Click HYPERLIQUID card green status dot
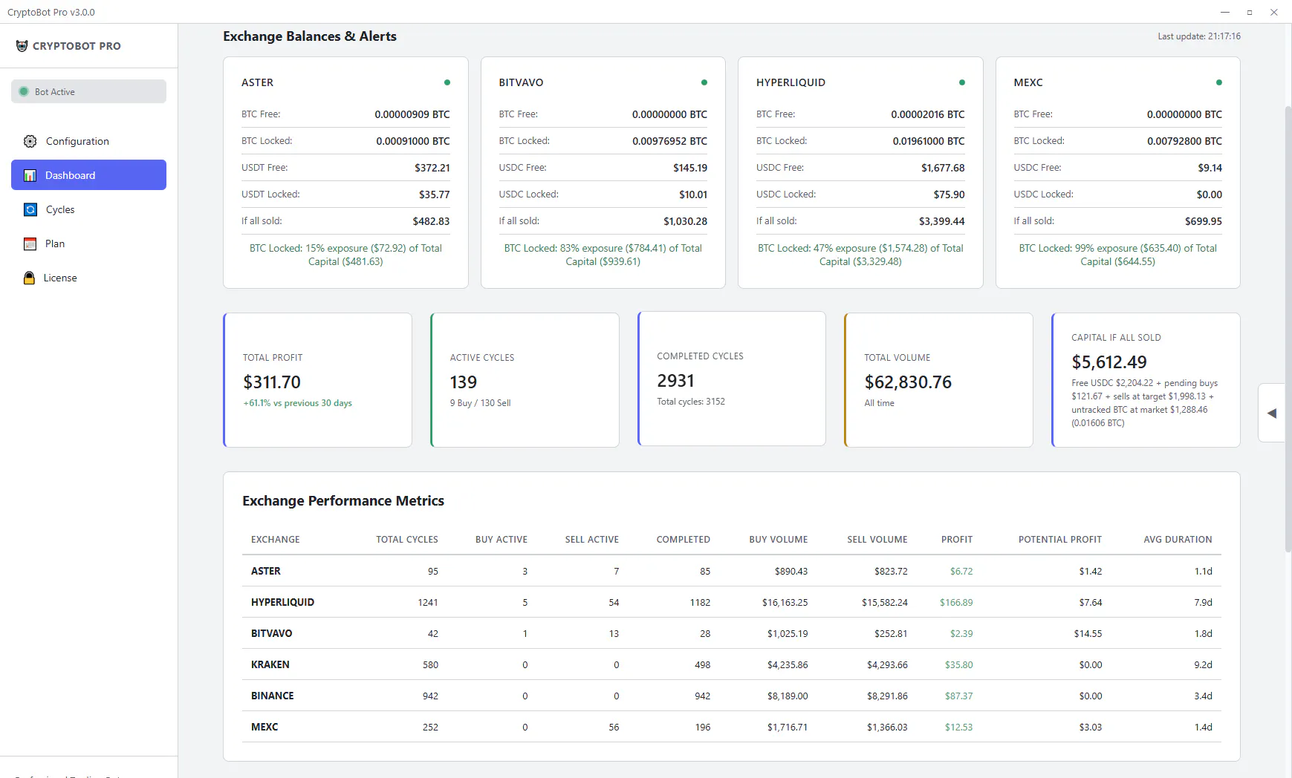 coord(961,82)
